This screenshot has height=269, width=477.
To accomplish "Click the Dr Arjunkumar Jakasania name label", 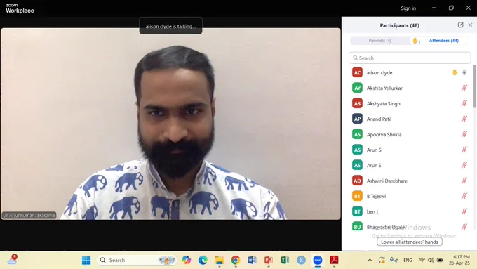I will click(29, 215).
